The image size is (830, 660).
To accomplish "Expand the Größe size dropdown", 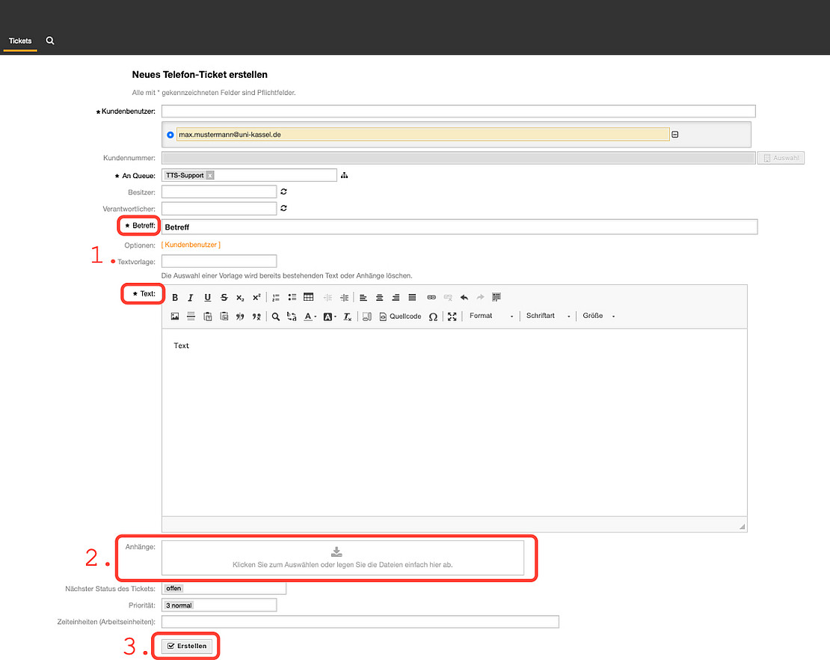I will click(x=598, y=316).
